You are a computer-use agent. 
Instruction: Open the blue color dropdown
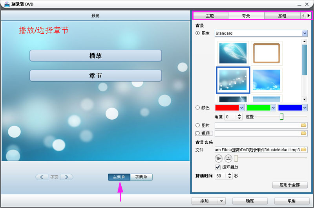coord(305,108)
